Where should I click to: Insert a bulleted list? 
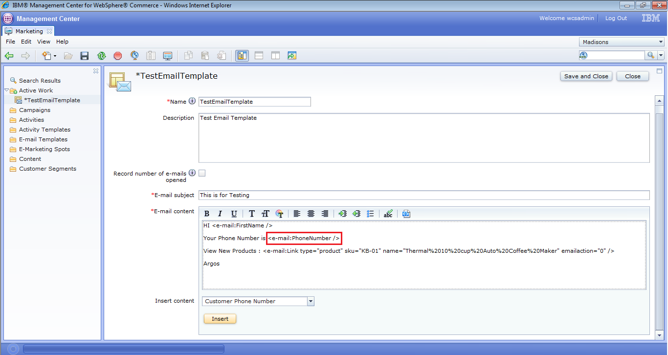click(370, 214)
